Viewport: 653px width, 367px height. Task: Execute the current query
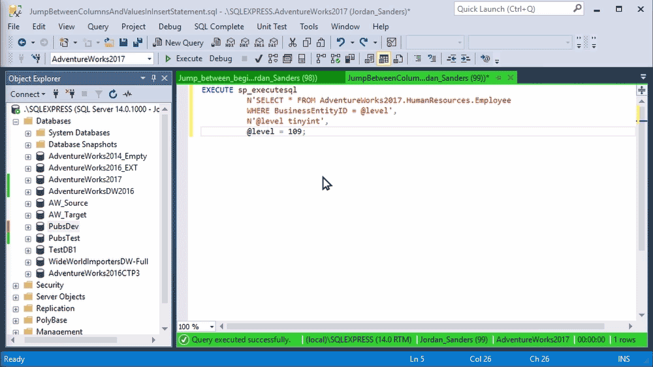coord(183,59)
